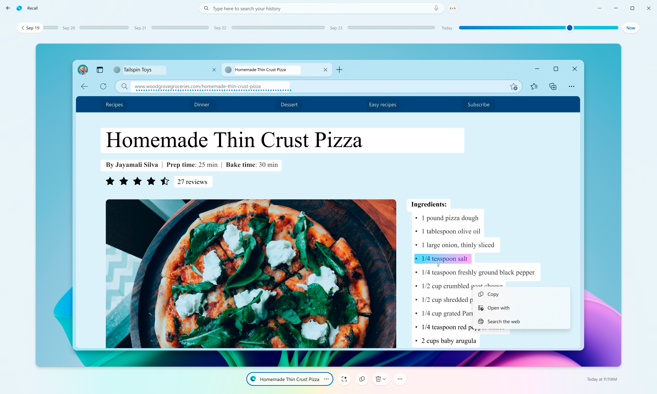
Task: Click the 'Subscribe' link in navigation bar
Action: [479, 104]
